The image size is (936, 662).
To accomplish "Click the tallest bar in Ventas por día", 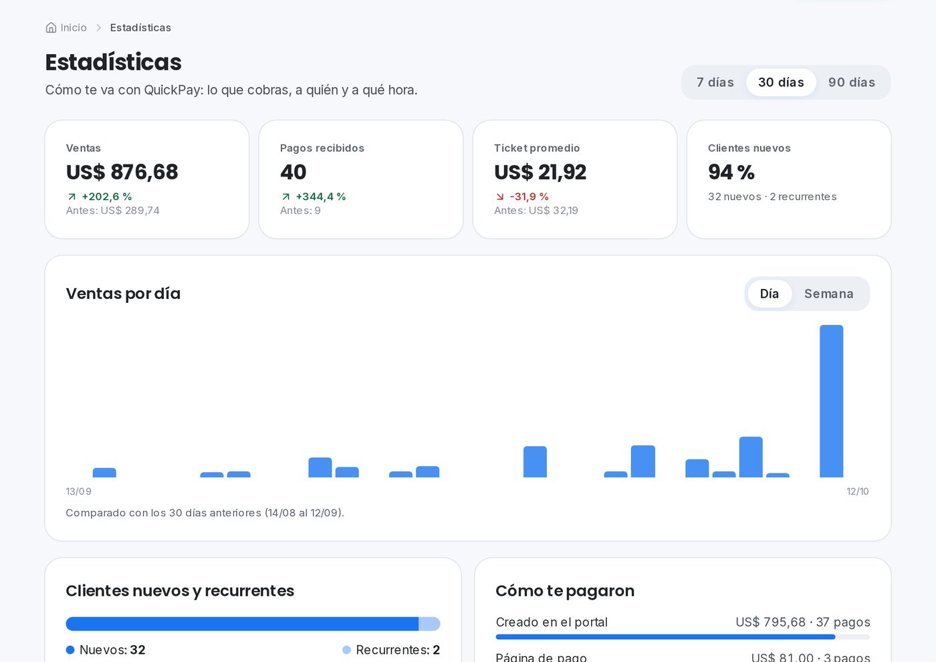I will 831,401.
